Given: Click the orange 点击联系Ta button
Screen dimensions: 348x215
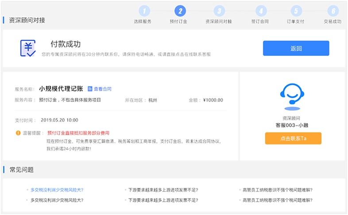Looking at the screenshot, I should (293, 138).
